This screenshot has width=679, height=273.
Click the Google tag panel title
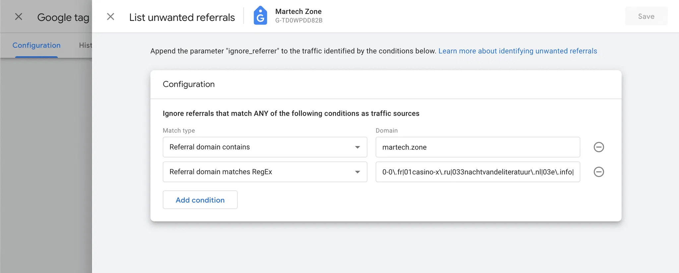point(63,17)
